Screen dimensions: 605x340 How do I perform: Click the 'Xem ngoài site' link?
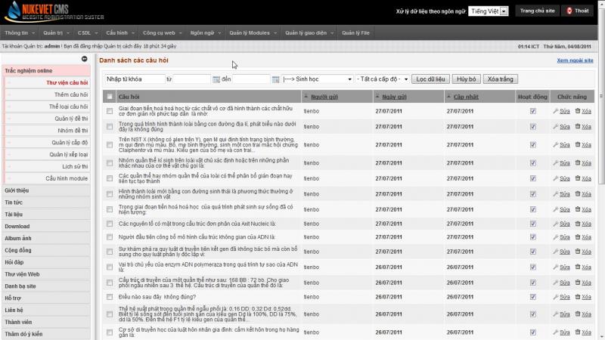tap(575, 60)
